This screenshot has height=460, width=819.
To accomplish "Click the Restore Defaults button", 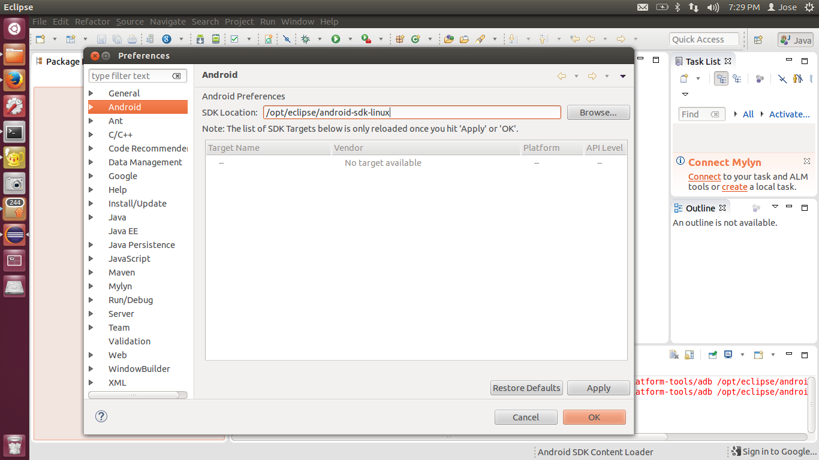I will tap(526, 388).
